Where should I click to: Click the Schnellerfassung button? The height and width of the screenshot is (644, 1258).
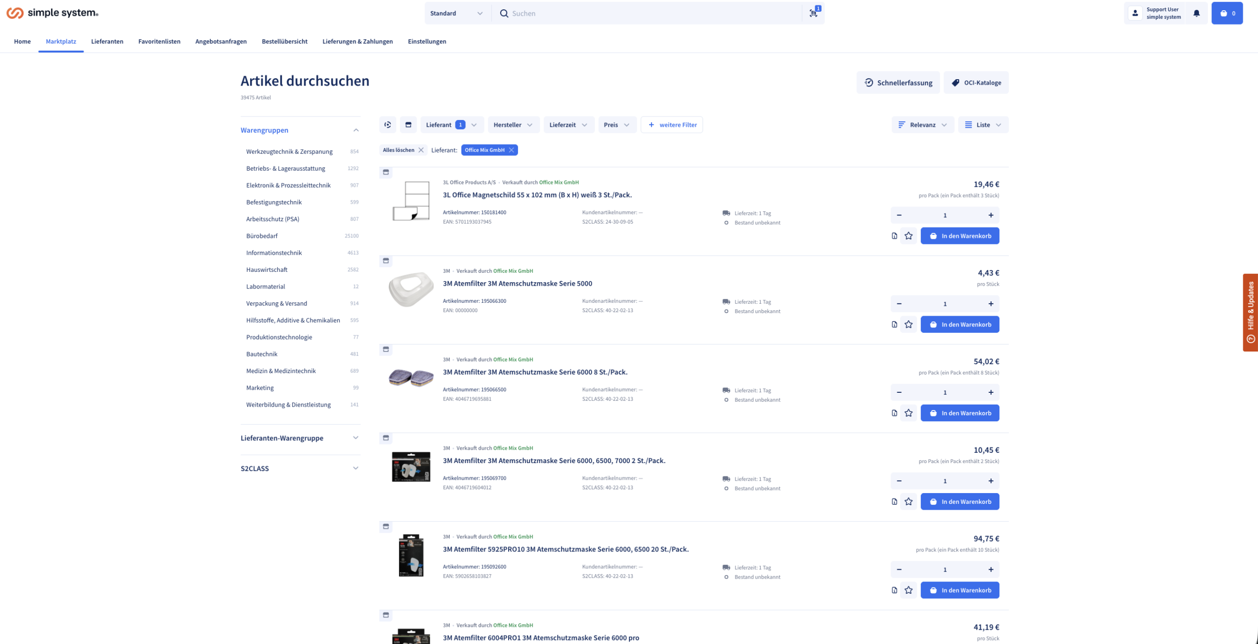coord(898,83)
